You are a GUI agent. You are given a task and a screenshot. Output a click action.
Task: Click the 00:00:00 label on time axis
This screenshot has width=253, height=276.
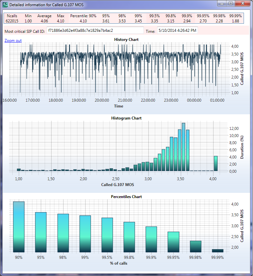[x=194, y=100]
